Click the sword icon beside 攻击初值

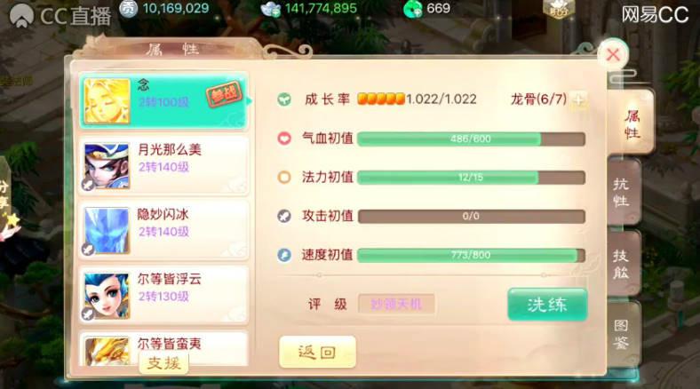click(284, 216)
